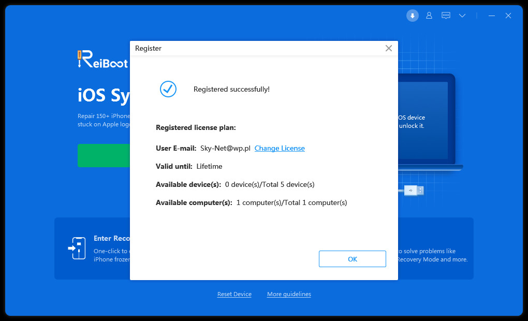The height and width of the screenshot is (321, 528).
Task: Click the blue success checkmark icon
Action: click(x=168, y=89)
